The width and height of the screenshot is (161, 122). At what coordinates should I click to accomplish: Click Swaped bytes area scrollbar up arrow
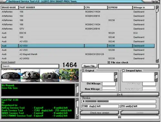coord(156,74)
